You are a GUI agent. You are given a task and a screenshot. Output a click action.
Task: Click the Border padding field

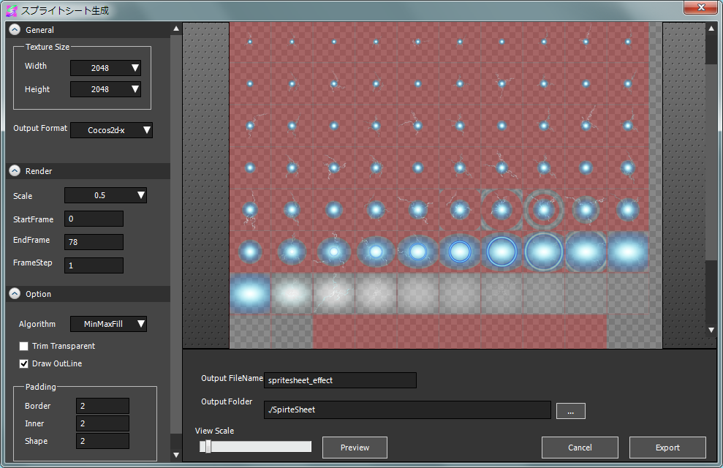(x=102, y=406)
